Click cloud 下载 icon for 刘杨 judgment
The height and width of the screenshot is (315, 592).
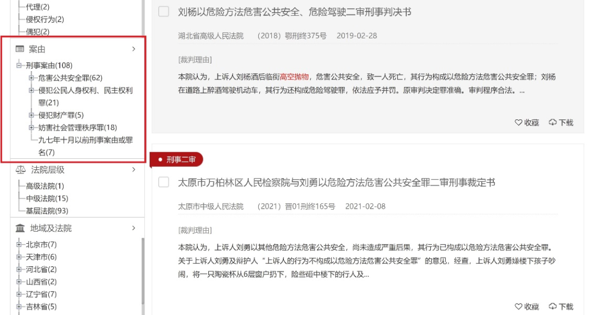pyautogui.click(x=553, y=122)
